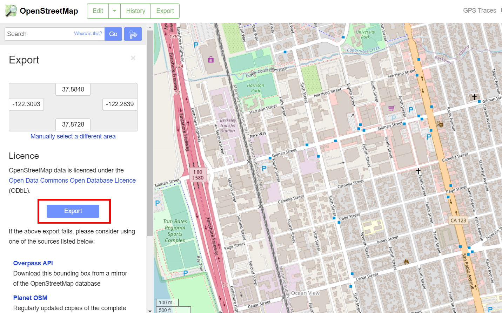Click the theatre masks icon on San Pablo Avenue
This screenshot has width=502, height=313.
(440, 124)
